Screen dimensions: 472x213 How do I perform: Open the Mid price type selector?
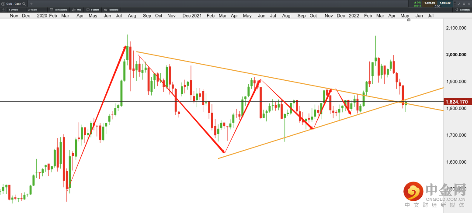[77, 10]
